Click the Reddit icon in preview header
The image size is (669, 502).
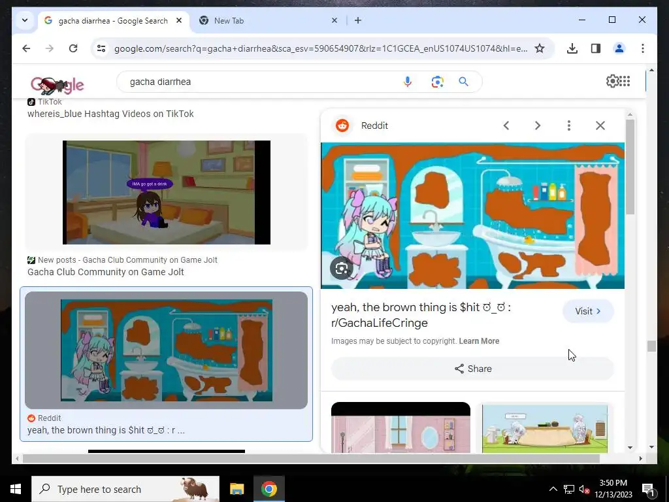(x=342, y=125)
